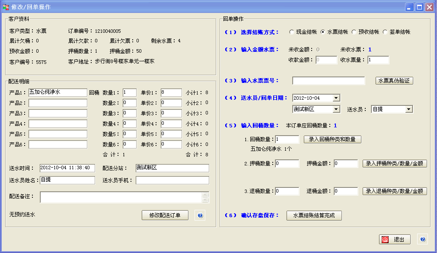The width and height of the screenshot is (437, 253).
Task: Click the 收水票量 input field
Action: (378, 60)
